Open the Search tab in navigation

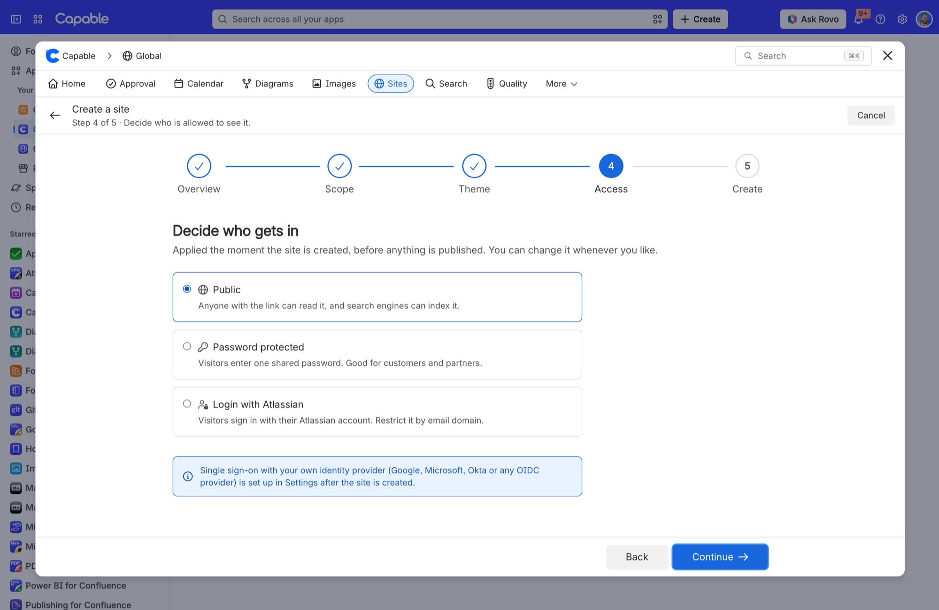click(x=446, y=84)
